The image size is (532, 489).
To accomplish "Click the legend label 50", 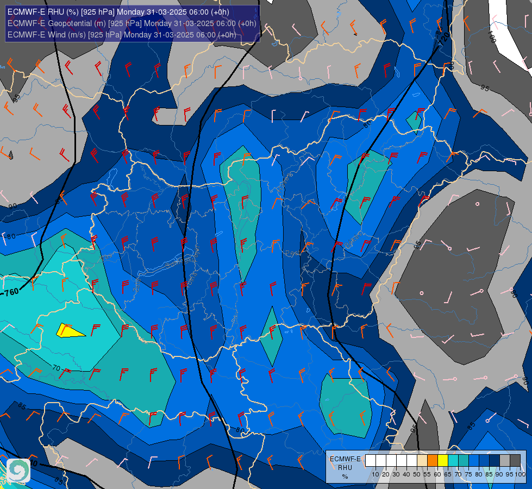I will click(417, 474).
